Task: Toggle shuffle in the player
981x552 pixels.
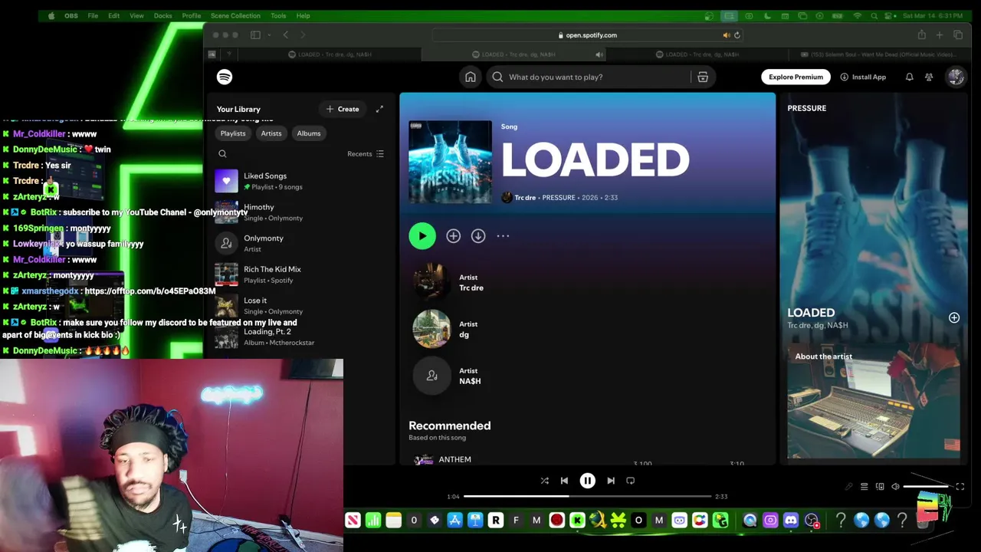Action: tap(544, 481)
